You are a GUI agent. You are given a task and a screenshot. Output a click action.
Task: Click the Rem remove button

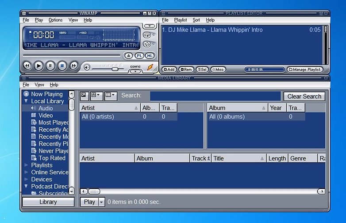coord(186,70)
